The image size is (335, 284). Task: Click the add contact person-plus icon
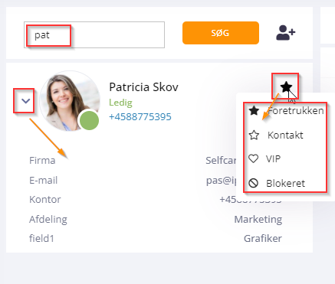click(x=286, y=33)
